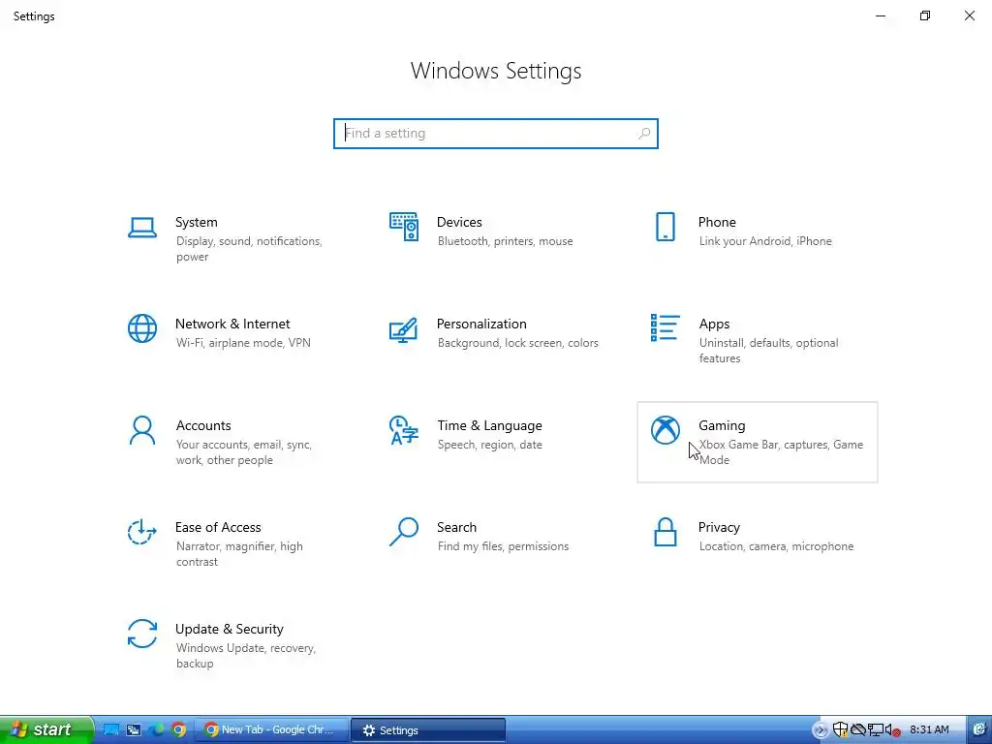This screenshot has width=992, height=744.
Task: Open the Start button
Action: (46, 730)
